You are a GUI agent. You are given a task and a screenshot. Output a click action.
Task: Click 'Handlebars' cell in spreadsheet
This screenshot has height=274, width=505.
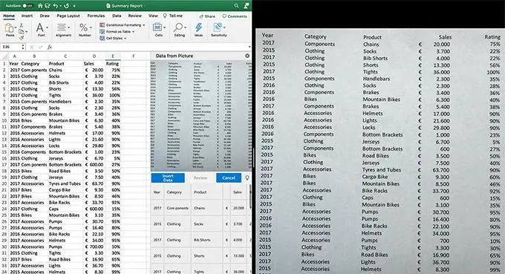(x=65, y=102)
